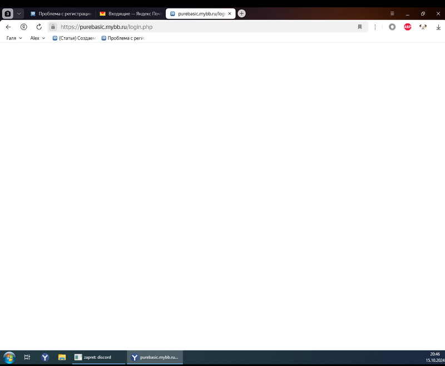Go back to the previous page

click(x=8, y=27)
